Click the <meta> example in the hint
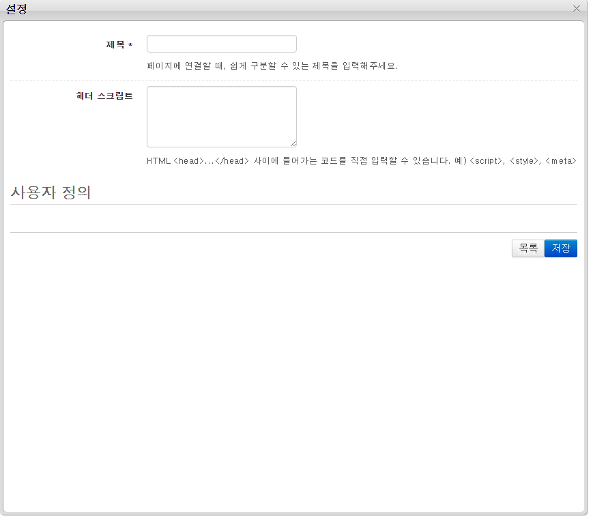This screenshot has width=593, height=516. [x=561, y=161]
